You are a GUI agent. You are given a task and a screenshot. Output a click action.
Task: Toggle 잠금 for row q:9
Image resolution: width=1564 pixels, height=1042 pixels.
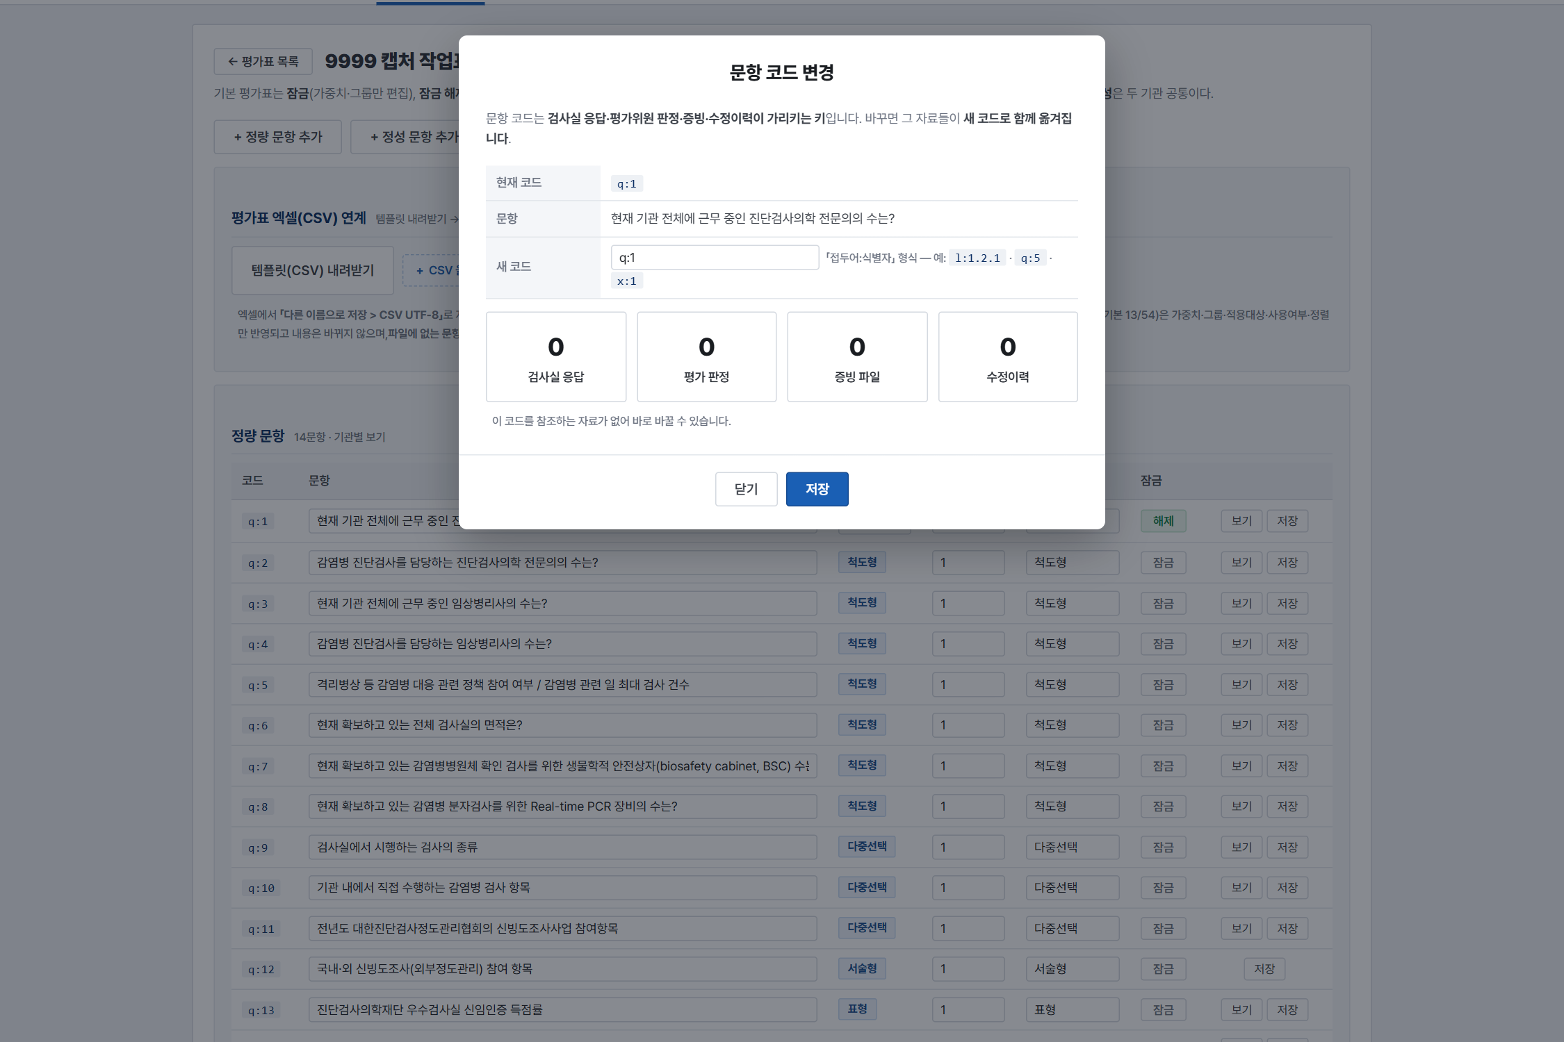pos(1163,847)
